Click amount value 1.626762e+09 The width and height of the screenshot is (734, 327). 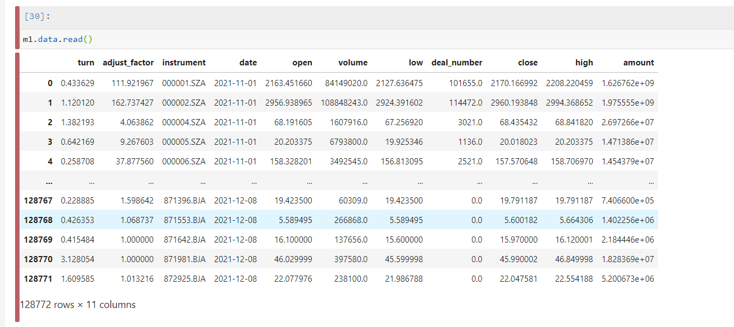click(628, 83)
